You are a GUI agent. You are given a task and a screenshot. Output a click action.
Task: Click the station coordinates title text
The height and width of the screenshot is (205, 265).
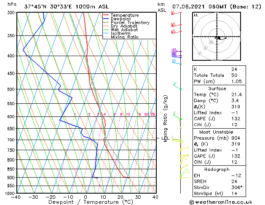(67, 7)
